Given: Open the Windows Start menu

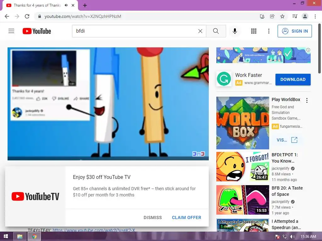Looking at the screenshot, I should point(6,236).
